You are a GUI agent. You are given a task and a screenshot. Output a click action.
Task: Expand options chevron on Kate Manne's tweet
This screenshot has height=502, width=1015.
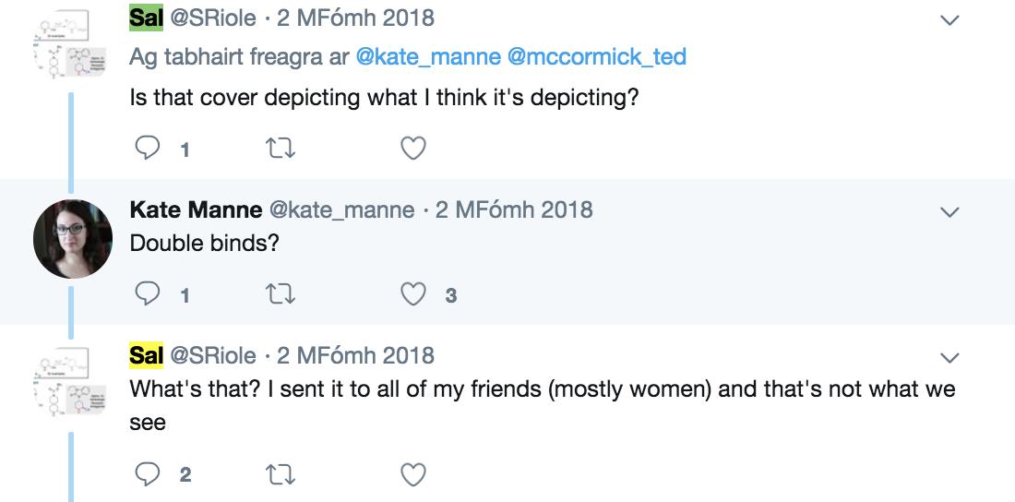point(949,211)
